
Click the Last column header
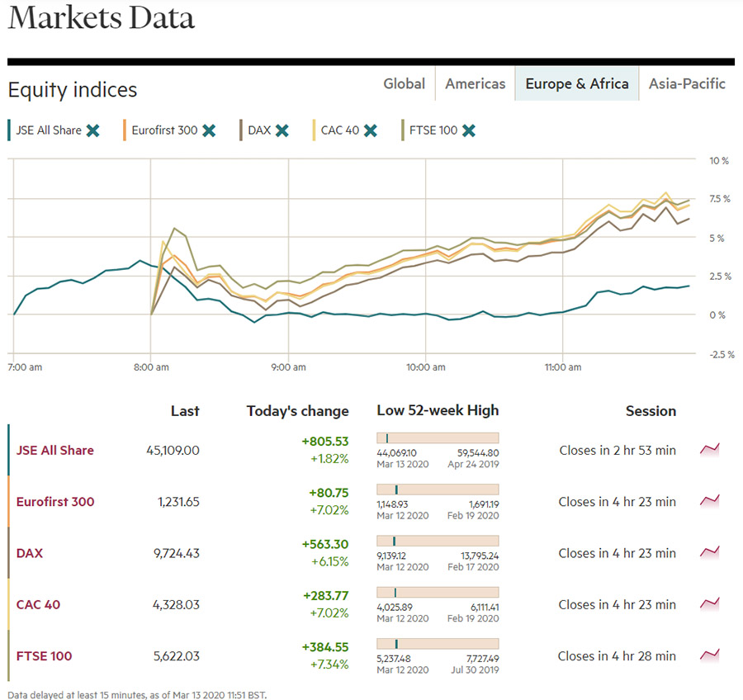point(185,411)
